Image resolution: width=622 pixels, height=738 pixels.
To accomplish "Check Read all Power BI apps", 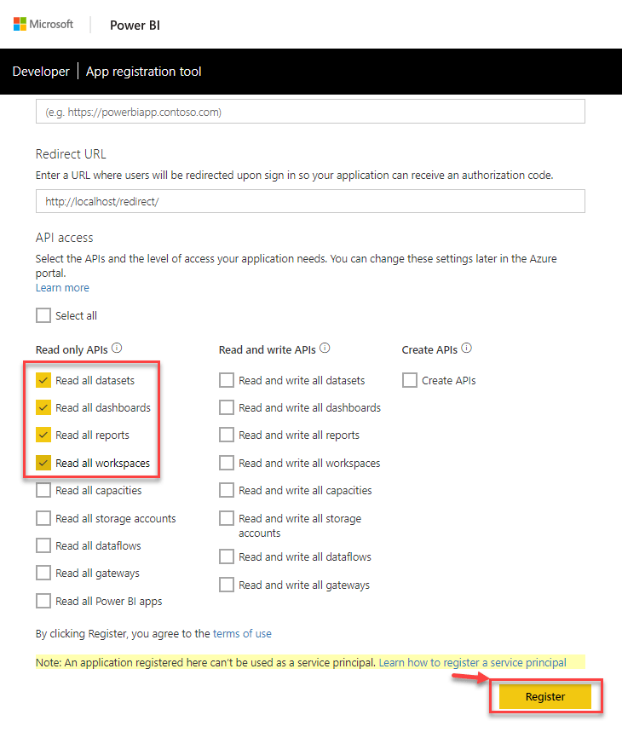I will click(43, 601).
